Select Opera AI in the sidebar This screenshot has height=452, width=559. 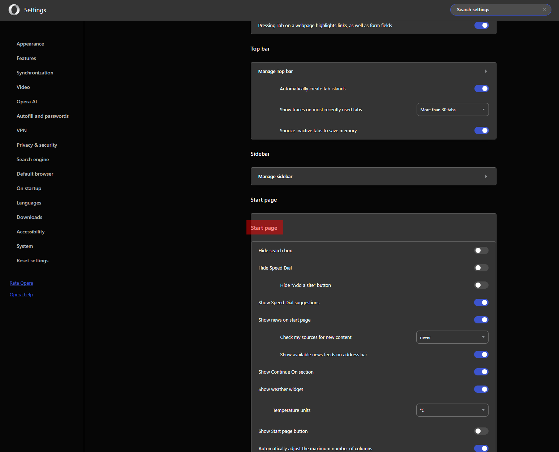click(27, 102)
